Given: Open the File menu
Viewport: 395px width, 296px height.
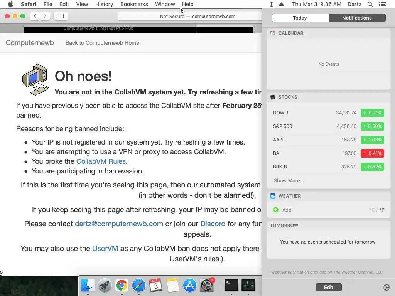Looking at the screenshot, I should tap(47, 4).
